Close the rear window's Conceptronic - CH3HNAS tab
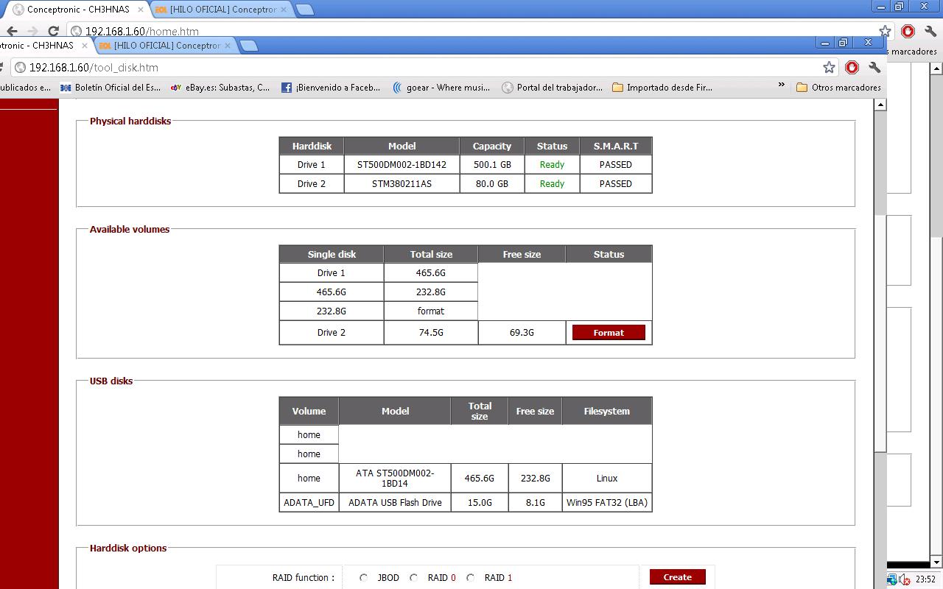 coord(141,10)
